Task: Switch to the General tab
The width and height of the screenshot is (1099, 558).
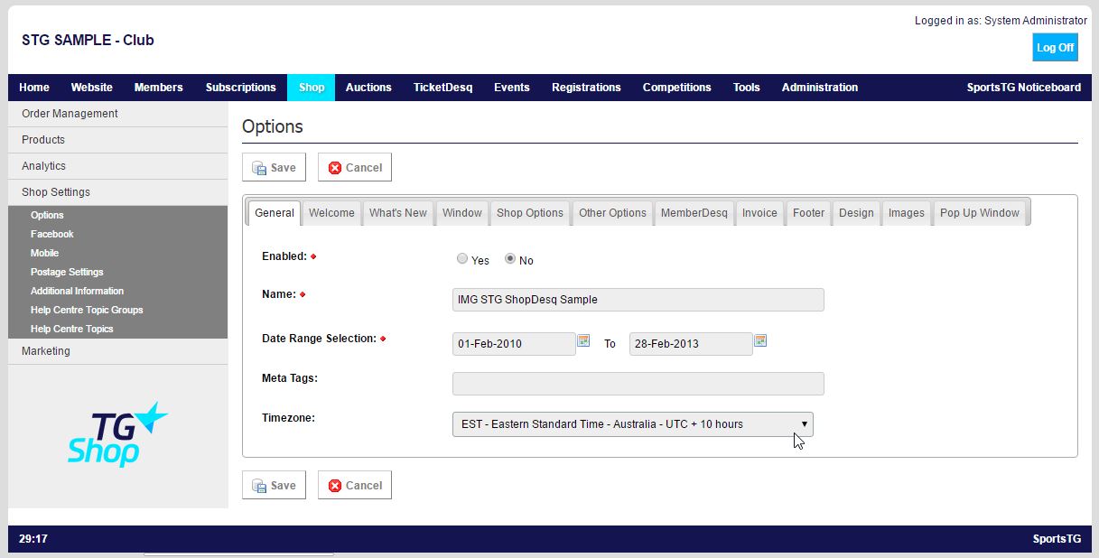Action: 275,213
